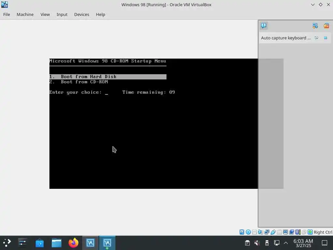333x250 pixels.
Task: Open the Machine menu
Action: click(25, 14)
